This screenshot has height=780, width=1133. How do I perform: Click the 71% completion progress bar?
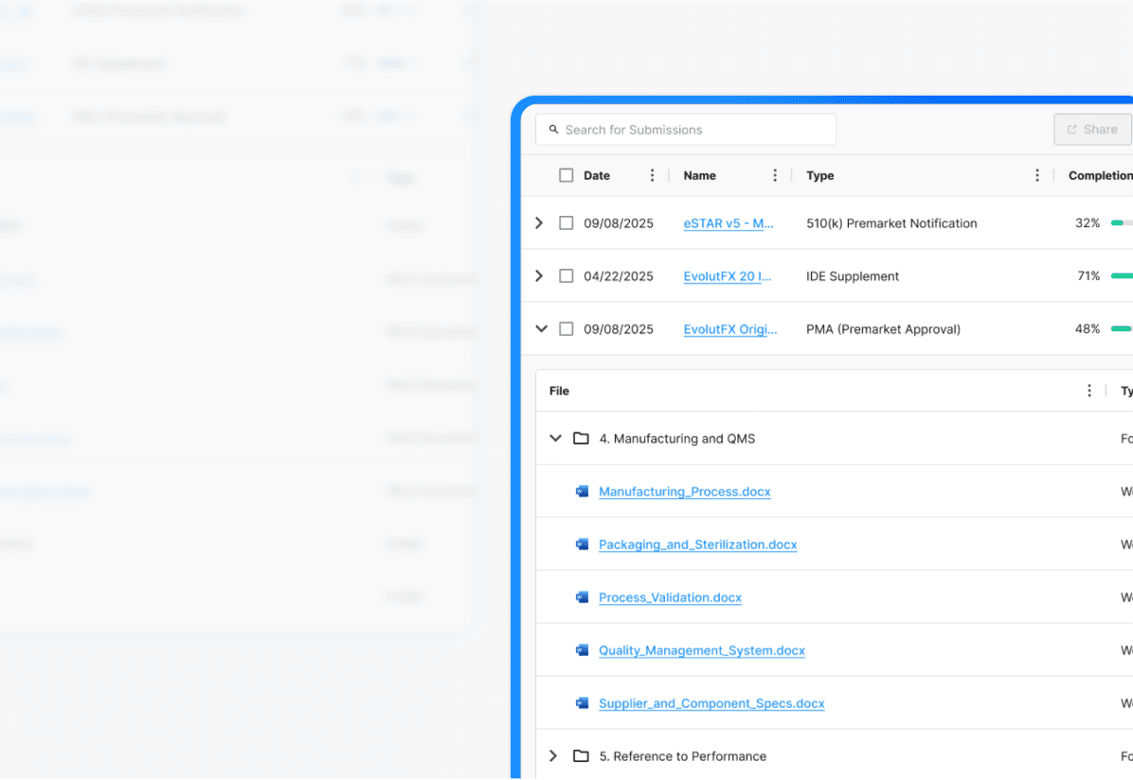coord(1122,275)
